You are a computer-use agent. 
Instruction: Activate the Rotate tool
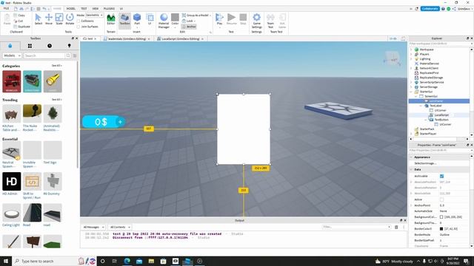(x=70, y=19)
